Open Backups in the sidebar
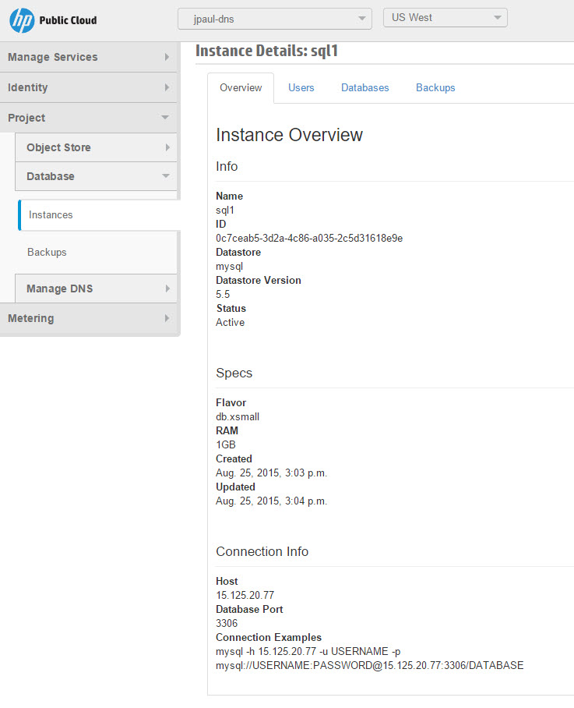The height and width of the screenshot is (708, 574). coord(47,252)
